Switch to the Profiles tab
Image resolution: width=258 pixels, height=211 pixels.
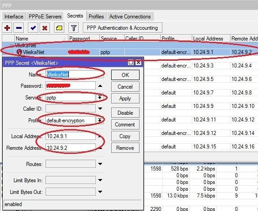point(96,17)
